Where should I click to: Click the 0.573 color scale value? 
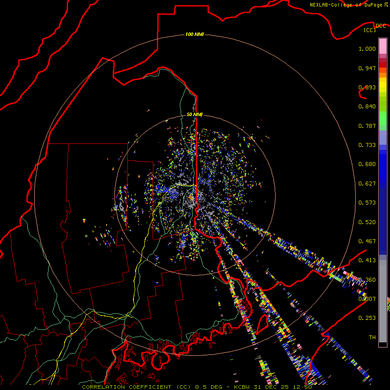click(367, 203)
